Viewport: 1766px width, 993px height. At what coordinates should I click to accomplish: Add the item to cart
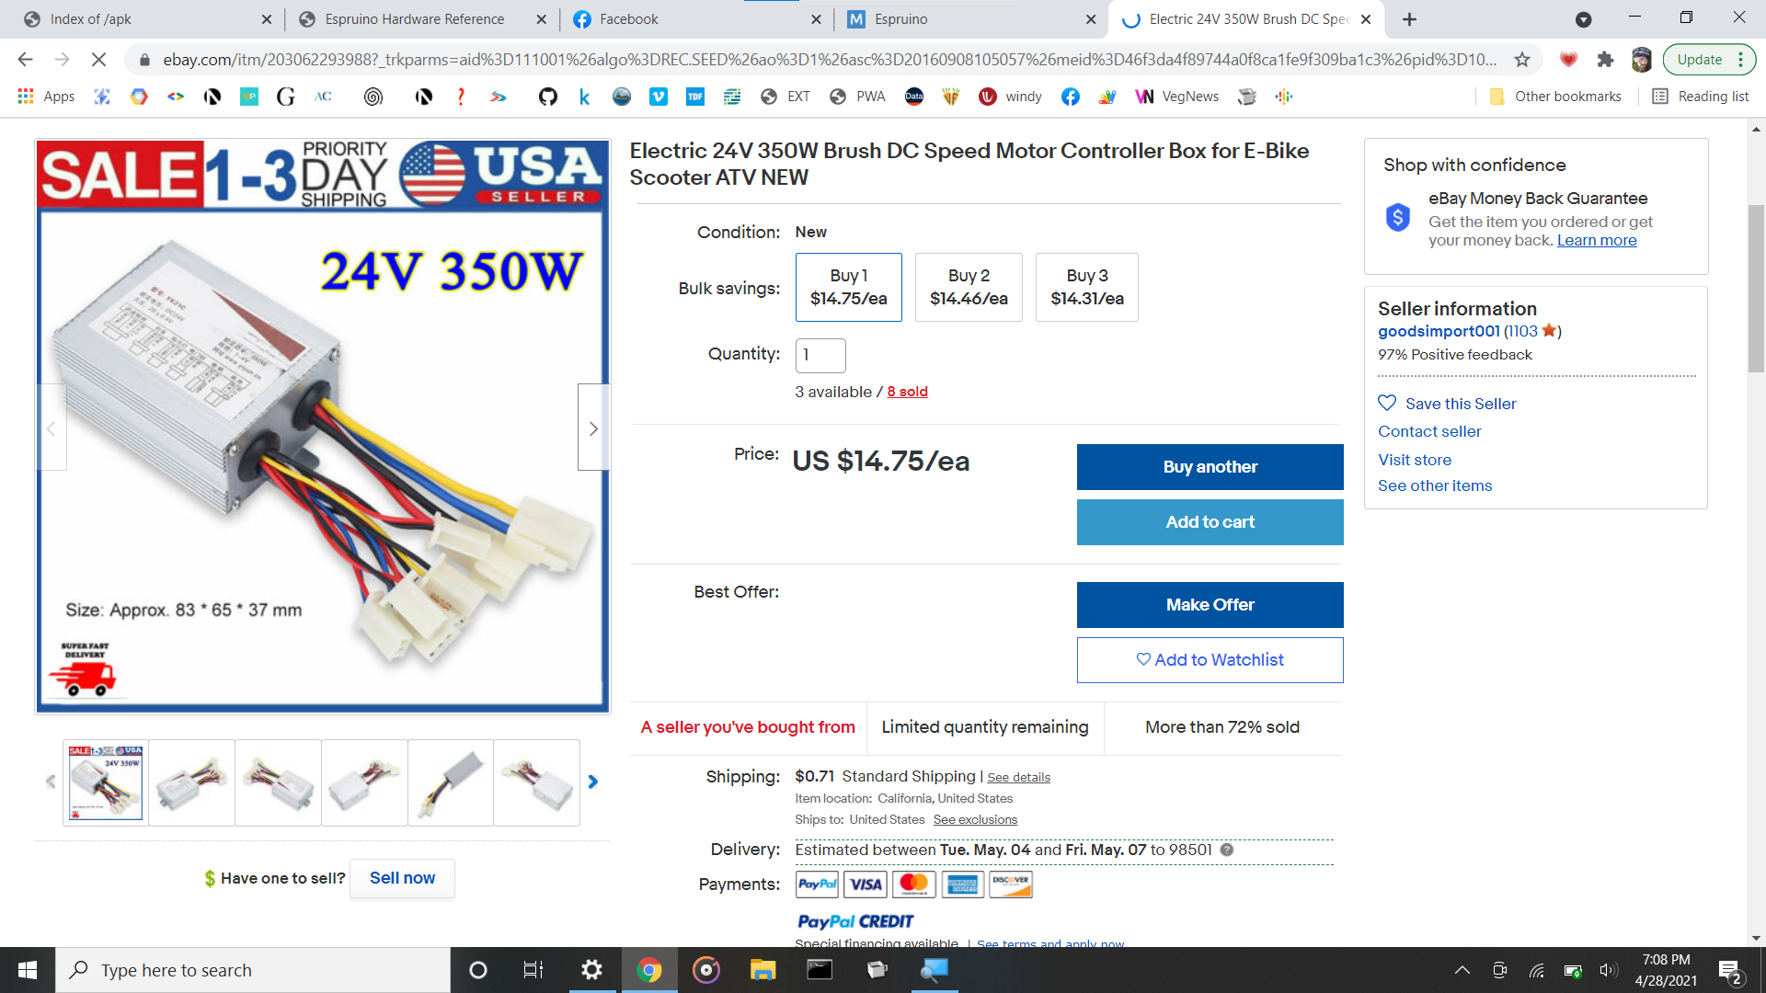[1210, 522]
